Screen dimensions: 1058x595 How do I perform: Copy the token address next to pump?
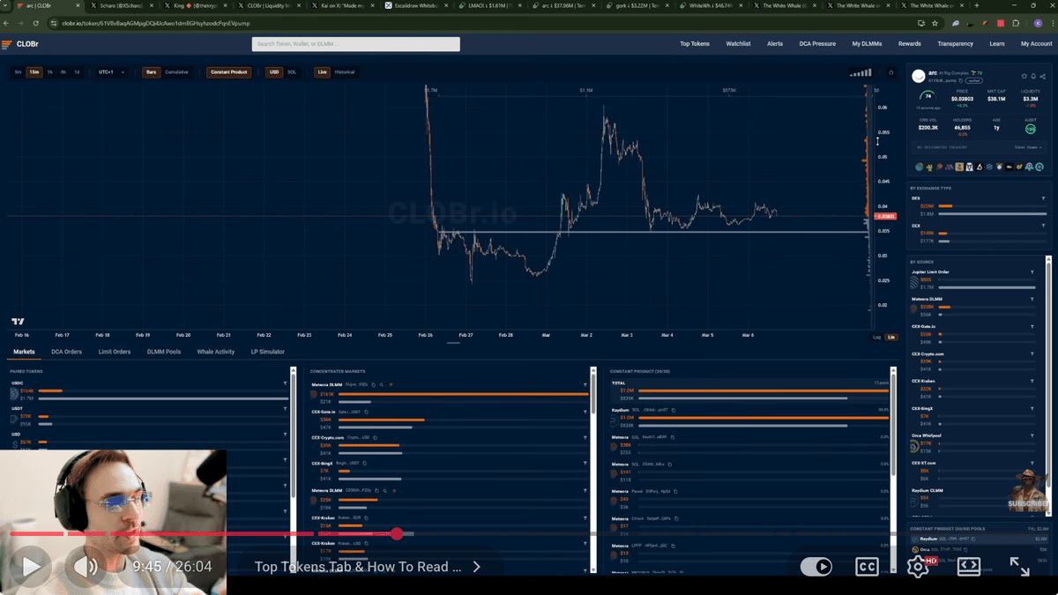[x=959, y=80]
